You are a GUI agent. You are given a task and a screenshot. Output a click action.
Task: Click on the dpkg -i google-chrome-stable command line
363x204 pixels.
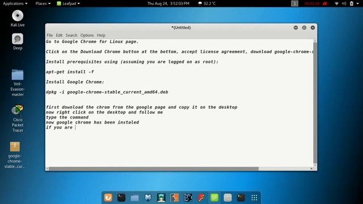(107, 92)
